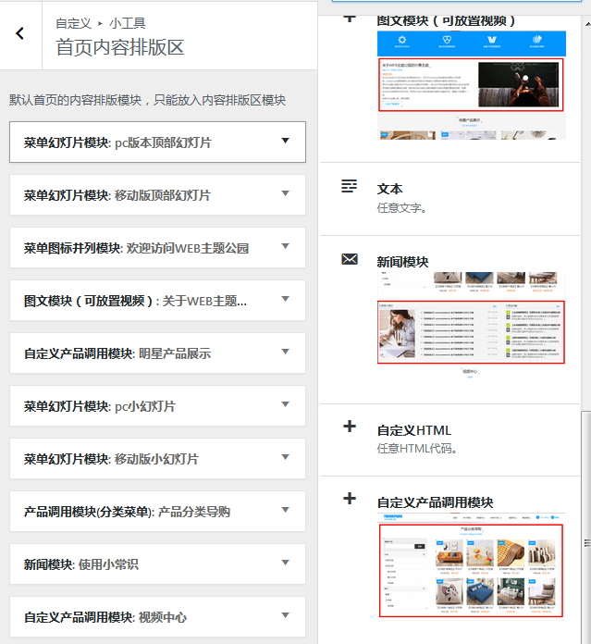Add the 新闻模块 widget from list
Screen dimensions: 591x644
click(402, 262)
